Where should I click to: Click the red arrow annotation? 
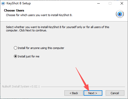pyautogui.click(x=83, y=79)
